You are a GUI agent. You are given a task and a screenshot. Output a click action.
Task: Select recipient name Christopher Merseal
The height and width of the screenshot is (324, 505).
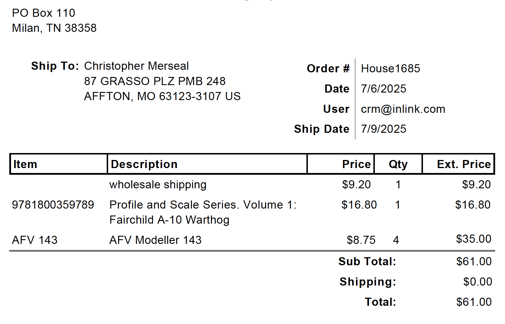[x=137, y=66]
